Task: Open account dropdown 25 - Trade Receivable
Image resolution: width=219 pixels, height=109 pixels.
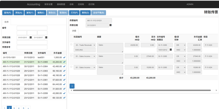Action: point(85,45)
